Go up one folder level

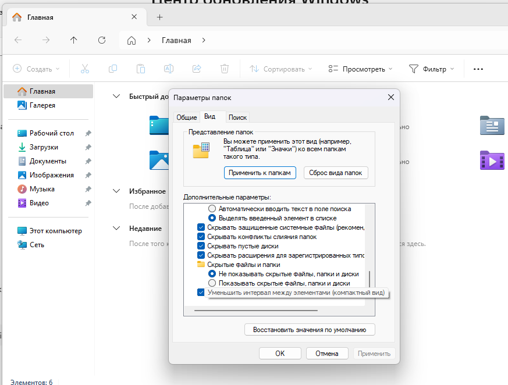[x=73, y=40]
